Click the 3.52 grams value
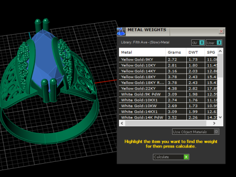The image size is (236, 177). tap(172, 118)
